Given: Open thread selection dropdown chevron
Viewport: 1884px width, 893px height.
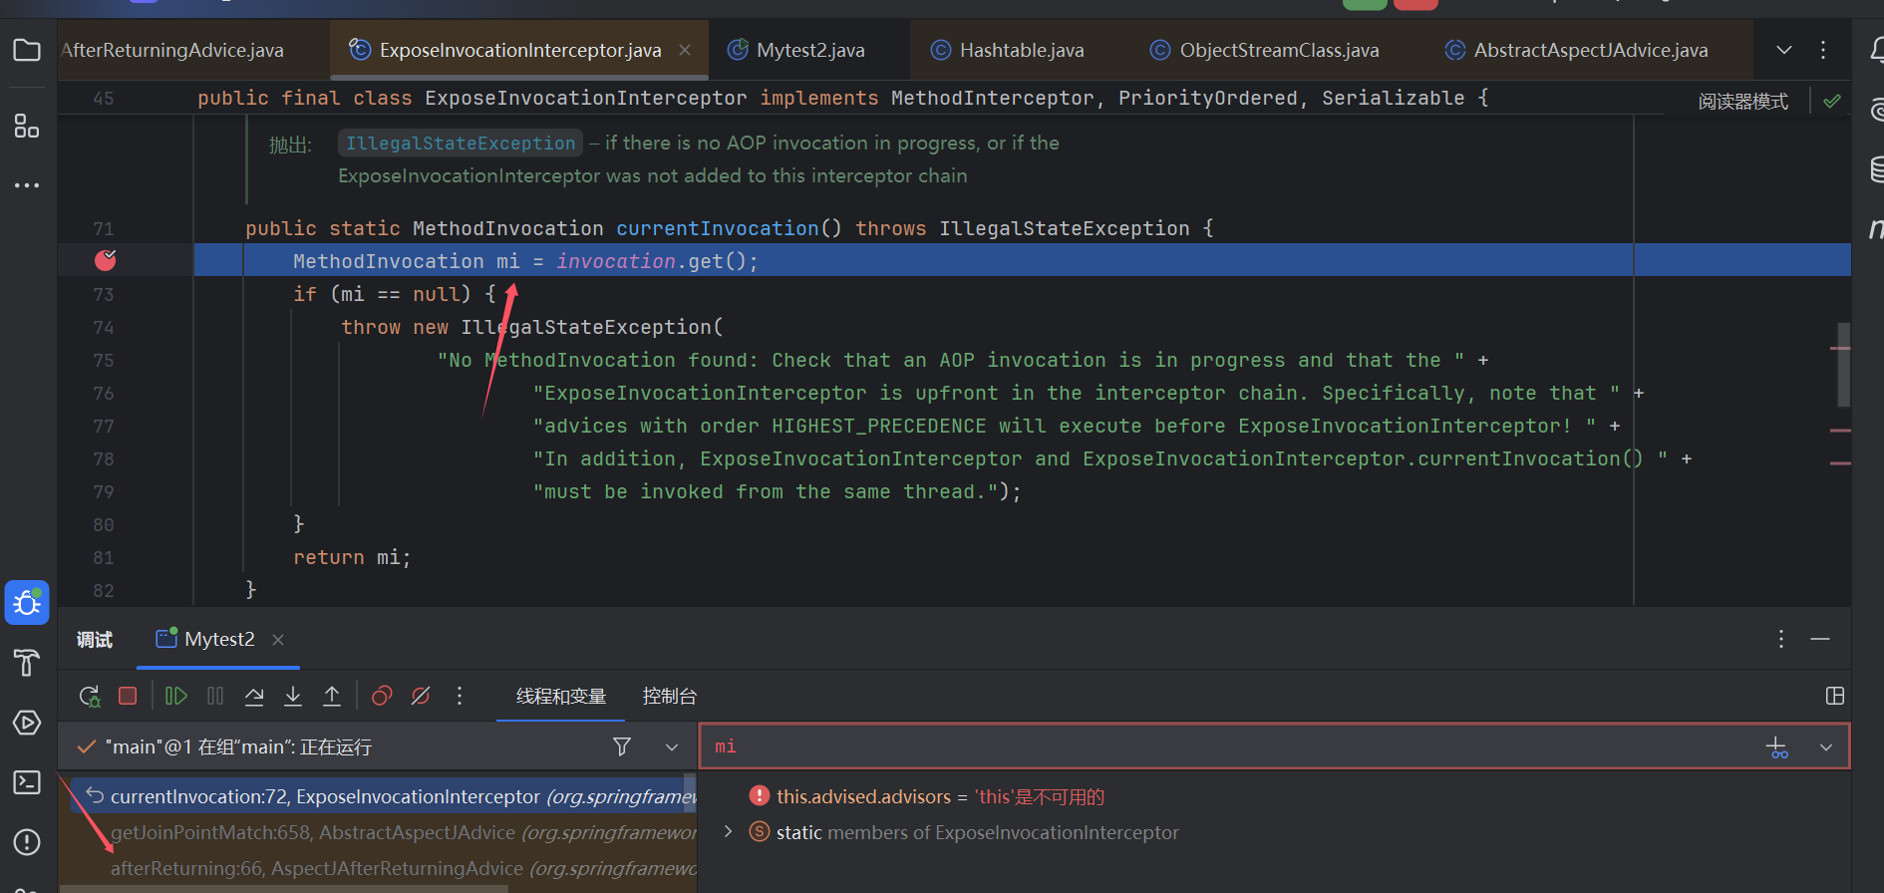Looking at the screenshot, I should tap(672, 747).
